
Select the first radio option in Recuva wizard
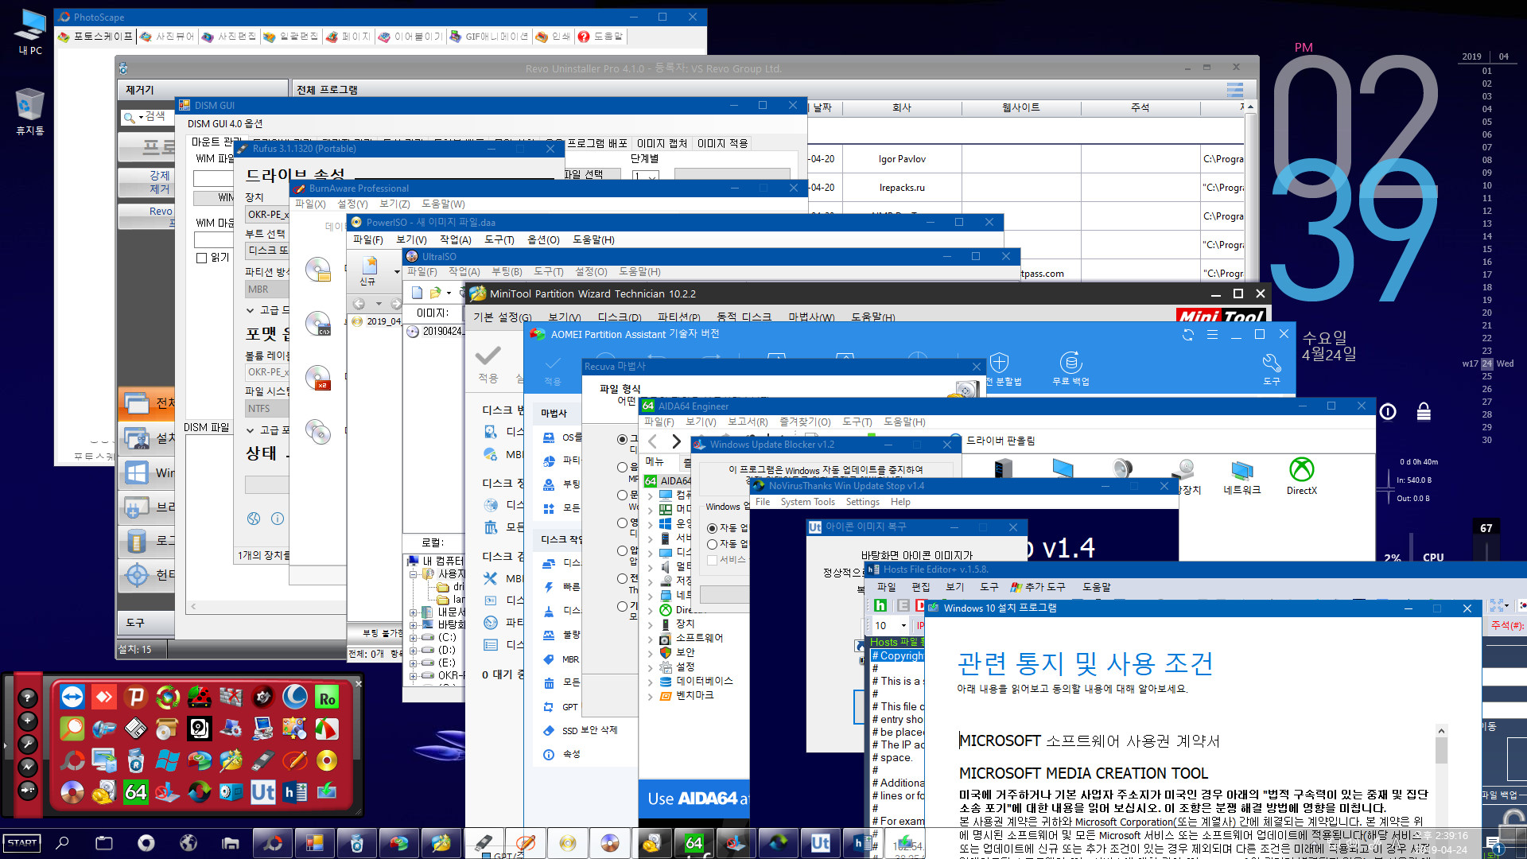(622, 439)
